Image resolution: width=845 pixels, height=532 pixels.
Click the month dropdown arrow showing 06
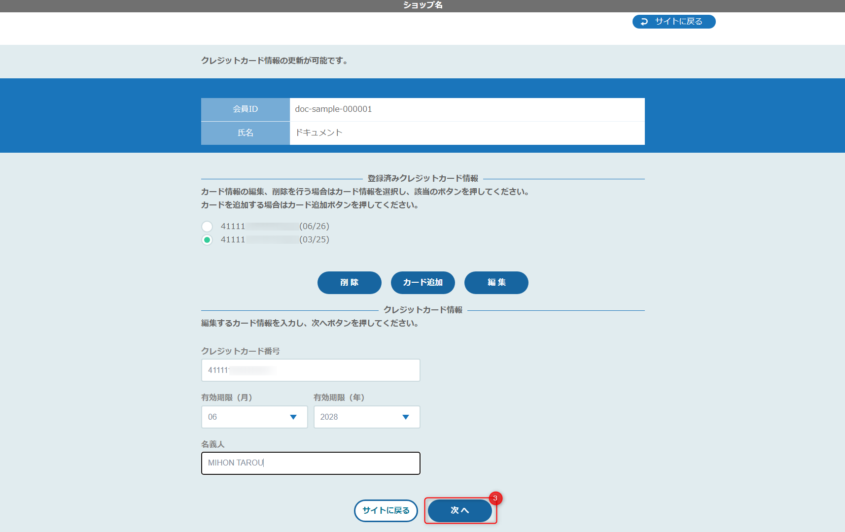pos(294,417)
